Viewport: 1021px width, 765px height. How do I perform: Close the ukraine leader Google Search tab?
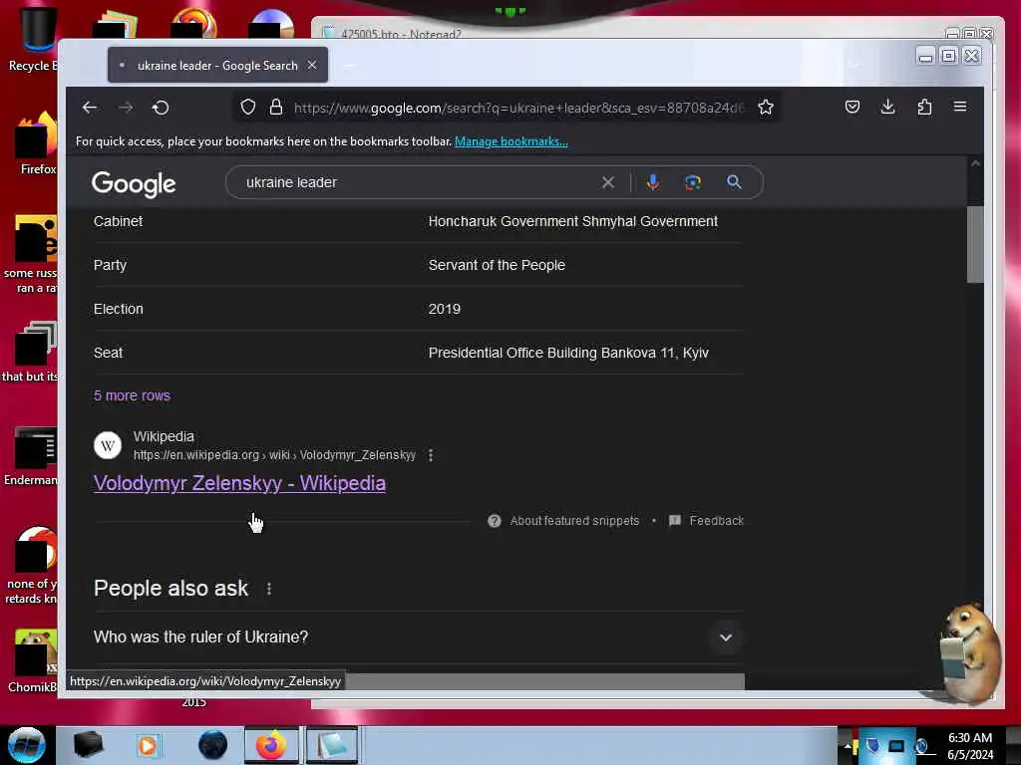coord(312,65)
